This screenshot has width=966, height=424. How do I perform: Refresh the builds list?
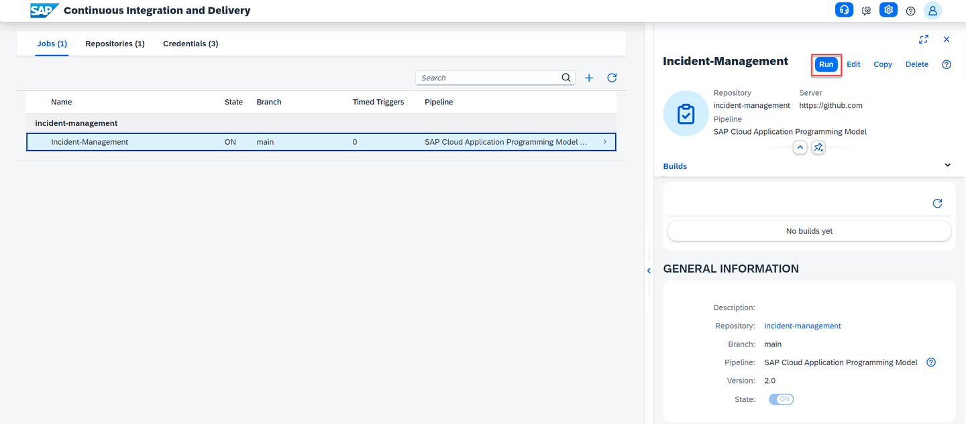(x=938, y=204)
